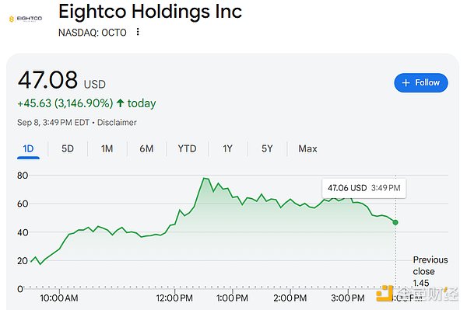Click the Previous close 1.45 label
Viewport: 467px width, 310px height.
[x=430, y=271]
